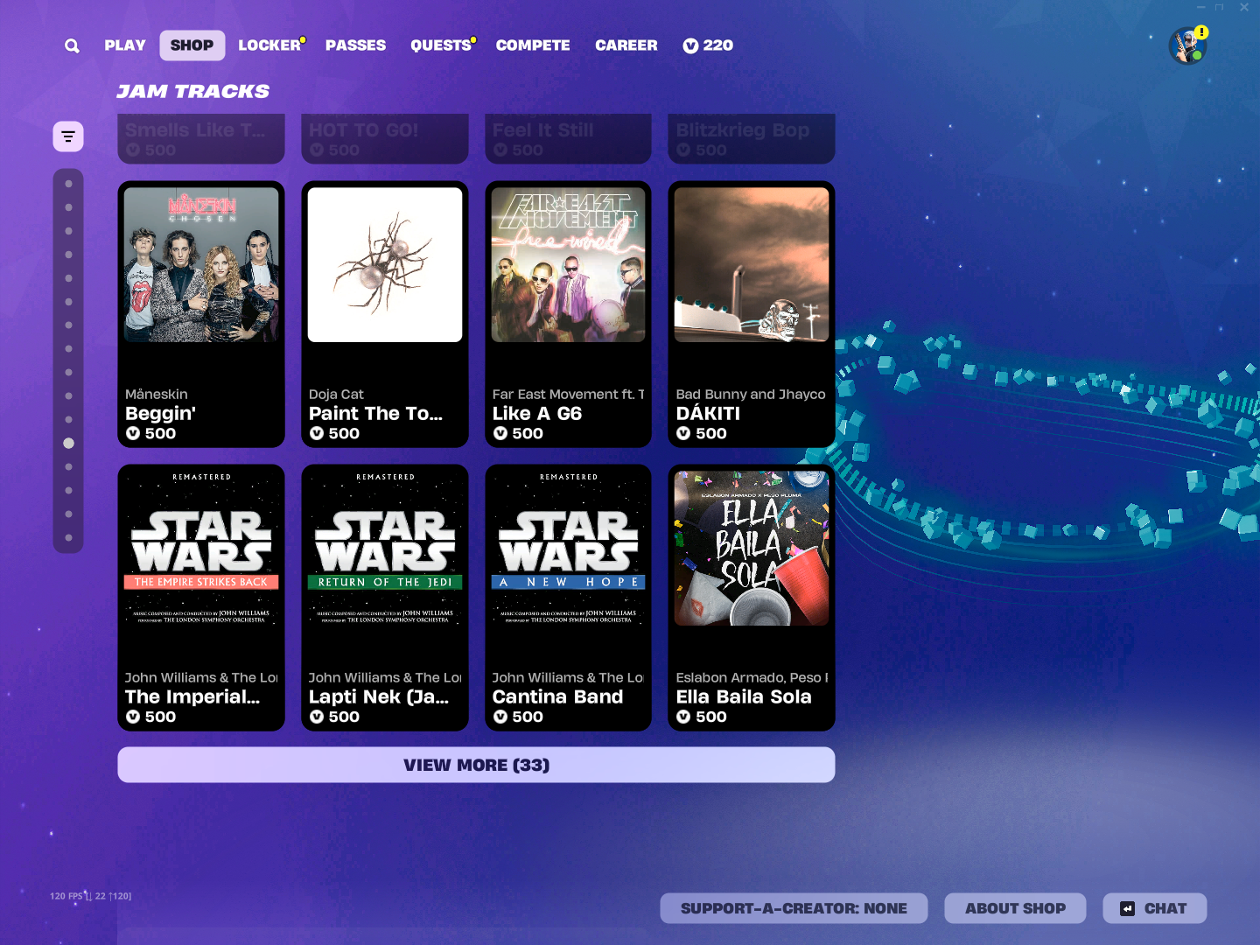Open the QUESTS tab
1260x945 pixels.
click(x=441, y=45)
